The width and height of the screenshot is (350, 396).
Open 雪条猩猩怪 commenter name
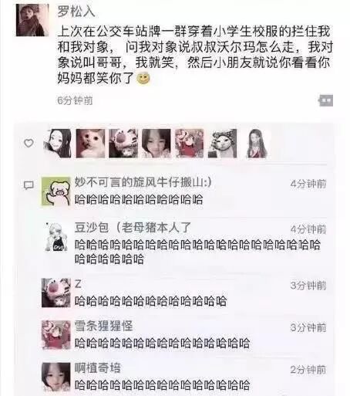point(103,326)
